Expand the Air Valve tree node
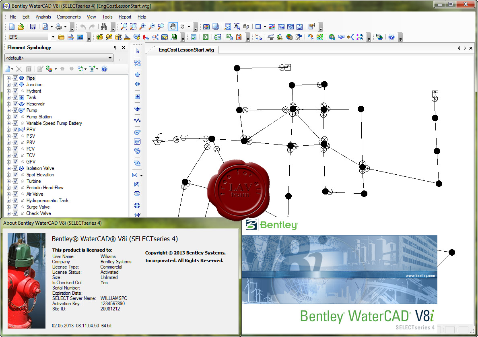This screenshot has height=337, width=478. [9, 194]
